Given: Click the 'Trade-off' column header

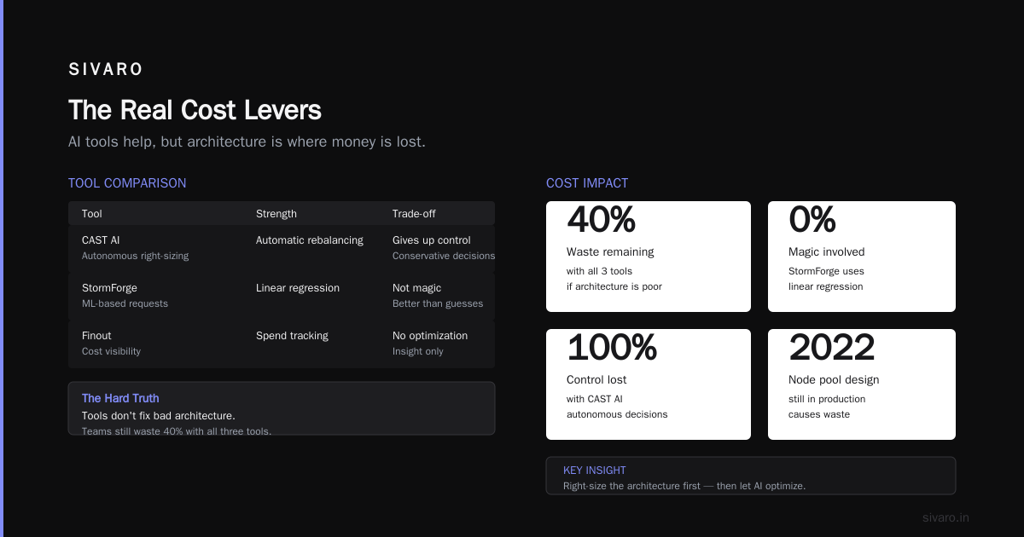Looking at the screenshot, I should point(414,214).
